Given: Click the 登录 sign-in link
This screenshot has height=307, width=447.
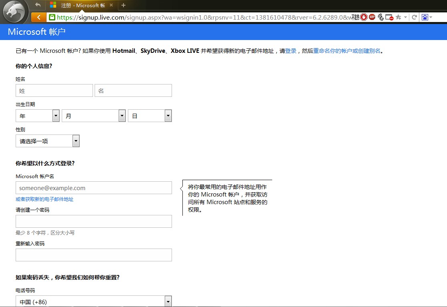Looking at the screenshot, I should (x=291, y=51).
